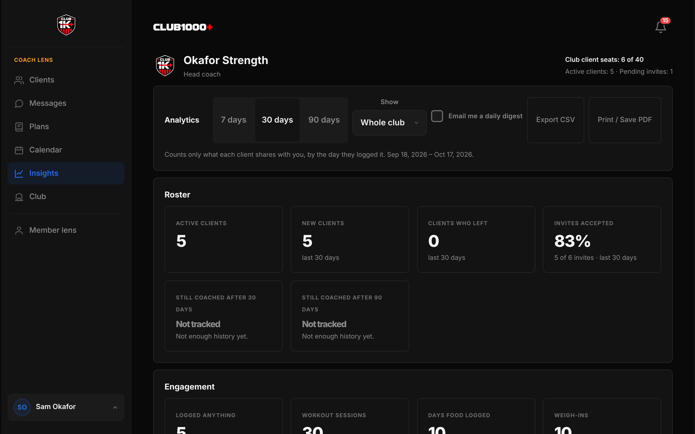Screen dimensions: 695x434
Task: Click the Engagement section heading
Action: coord(189,387)
